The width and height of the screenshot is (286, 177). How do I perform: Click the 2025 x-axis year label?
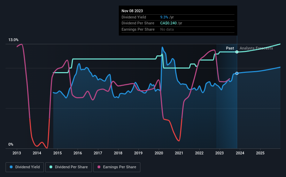pos(260,153)
